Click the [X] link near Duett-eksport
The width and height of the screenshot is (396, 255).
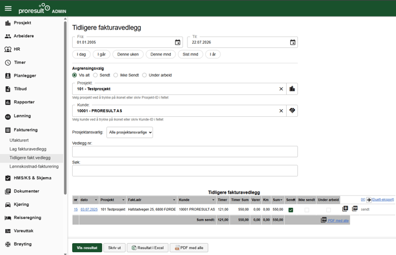363,200
